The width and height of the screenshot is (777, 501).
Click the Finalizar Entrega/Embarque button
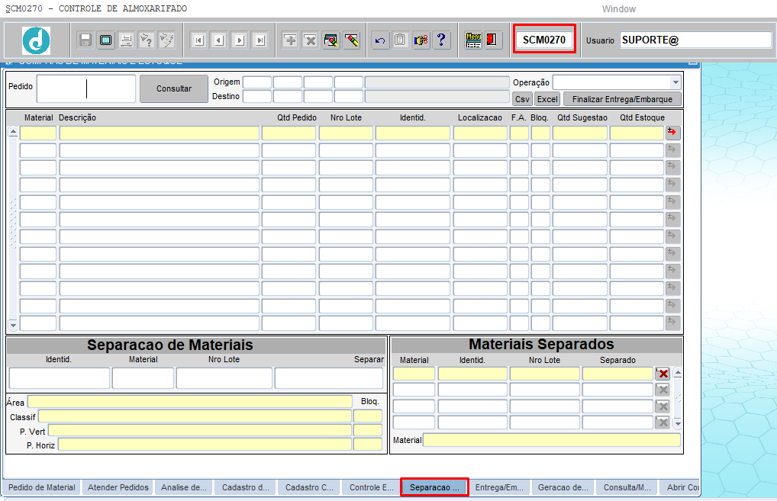pos(621,99)
